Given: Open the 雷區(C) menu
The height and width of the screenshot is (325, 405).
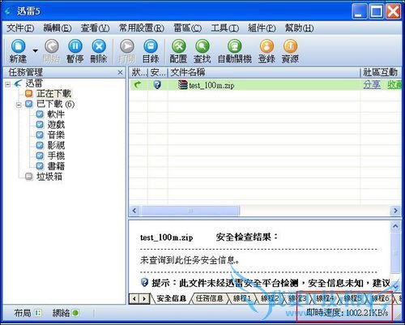Looking at the screenshot, I should pos(187,28).
